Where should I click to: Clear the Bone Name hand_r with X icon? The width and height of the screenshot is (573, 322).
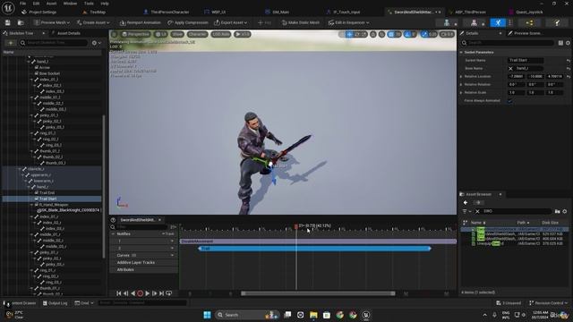510,68
